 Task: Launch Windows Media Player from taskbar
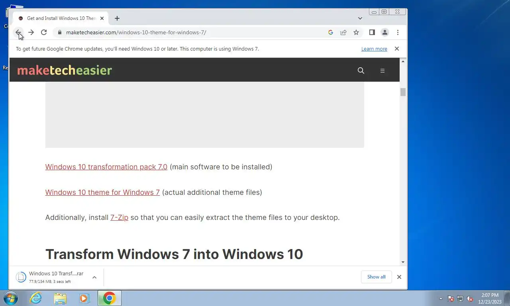(84, 298)
